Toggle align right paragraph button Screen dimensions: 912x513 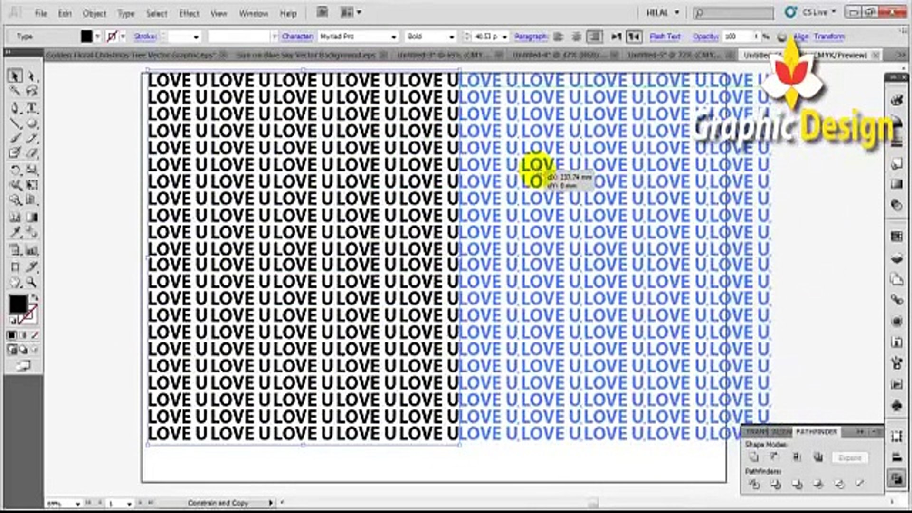[x=594, y=37]
